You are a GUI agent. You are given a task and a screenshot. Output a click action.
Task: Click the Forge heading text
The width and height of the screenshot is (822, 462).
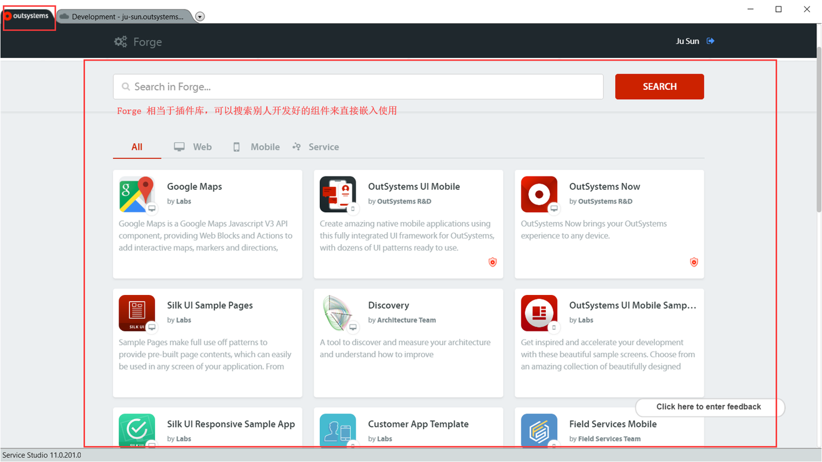148,42
